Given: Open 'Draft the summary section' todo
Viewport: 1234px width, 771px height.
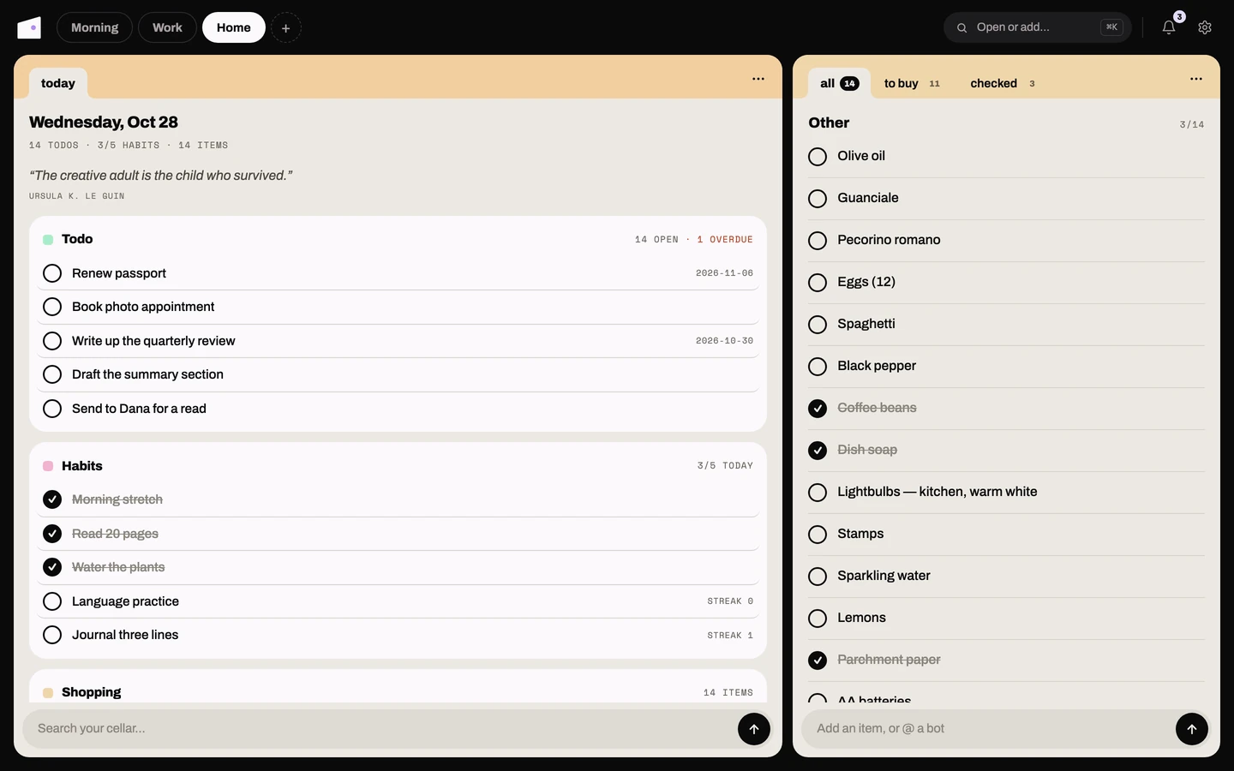Looking at the screenshot, I should 147,374.
